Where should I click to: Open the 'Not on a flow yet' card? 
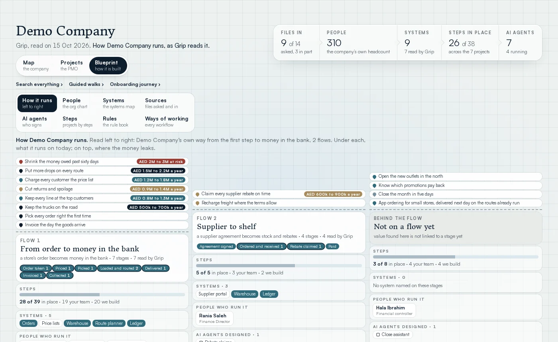(x=456, y=228)
